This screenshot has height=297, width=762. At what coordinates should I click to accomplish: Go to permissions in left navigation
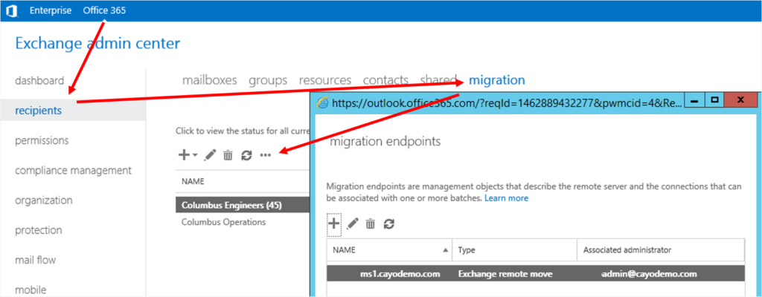pyautogui.click(x=42, y=141)
